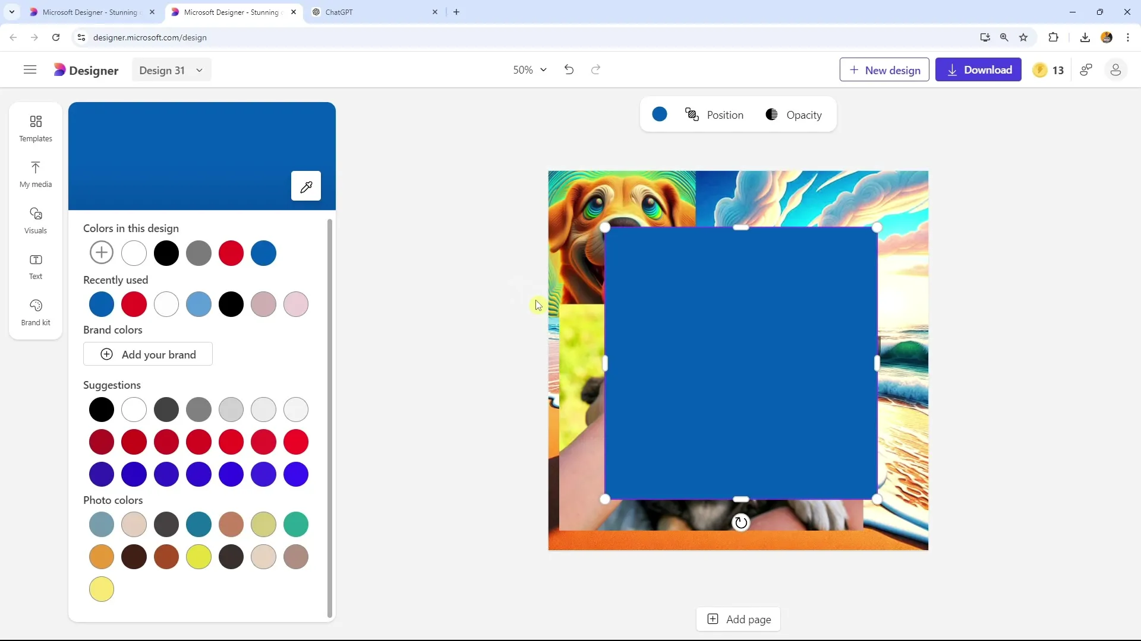Open the sidebar hamburger menu
Screen dimensions: 1141x641
tap(29, 69)
